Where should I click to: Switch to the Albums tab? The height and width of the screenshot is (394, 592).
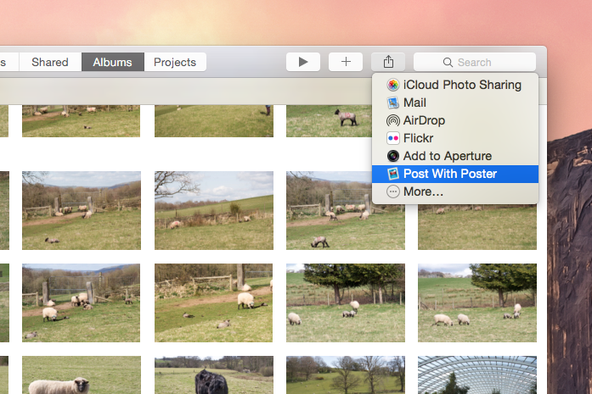[x=112, y=62]
